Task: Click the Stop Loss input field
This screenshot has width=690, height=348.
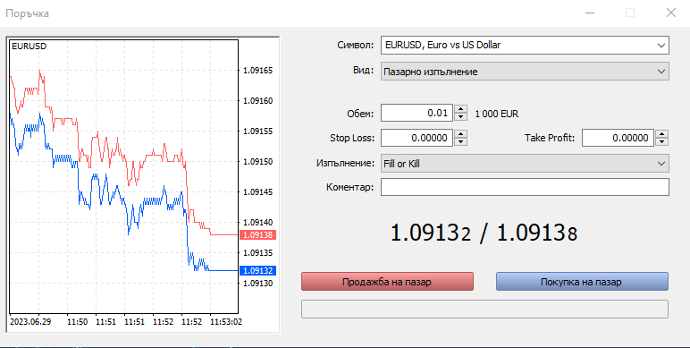Action: point(417,138)
